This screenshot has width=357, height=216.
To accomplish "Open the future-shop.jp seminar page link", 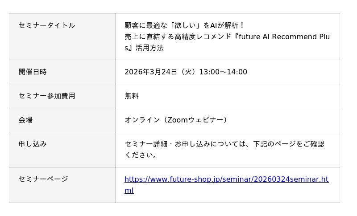I will pyautogui.click(x=226, y=179).
